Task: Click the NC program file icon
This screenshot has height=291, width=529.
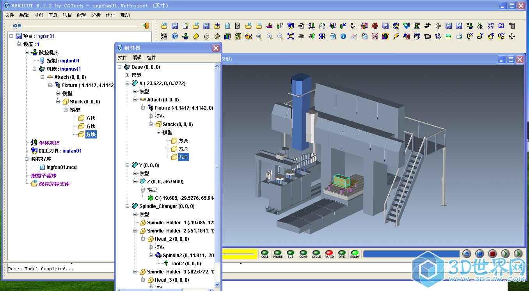Action: (x=227, y=26)
